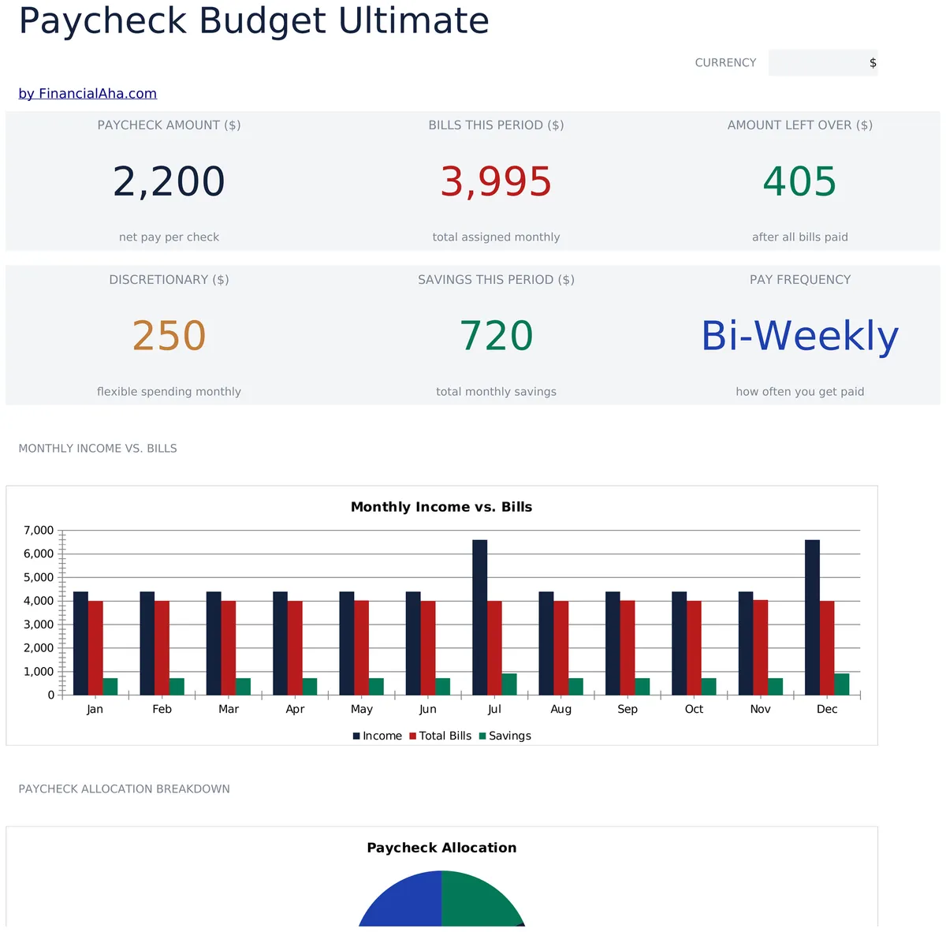Click the 'flexible spending monthly' caption
Viewport: 946px width, 932px height.
tap(169, 392)
